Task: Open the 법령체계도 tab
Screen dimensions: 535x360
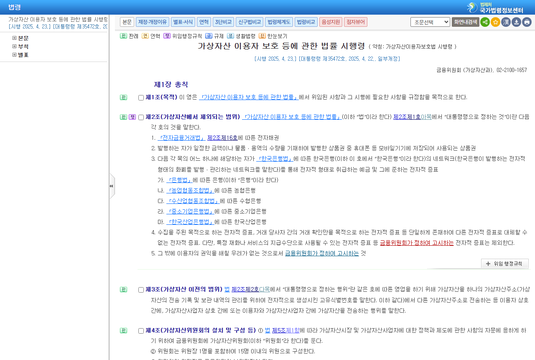Action: pos(278,22)
